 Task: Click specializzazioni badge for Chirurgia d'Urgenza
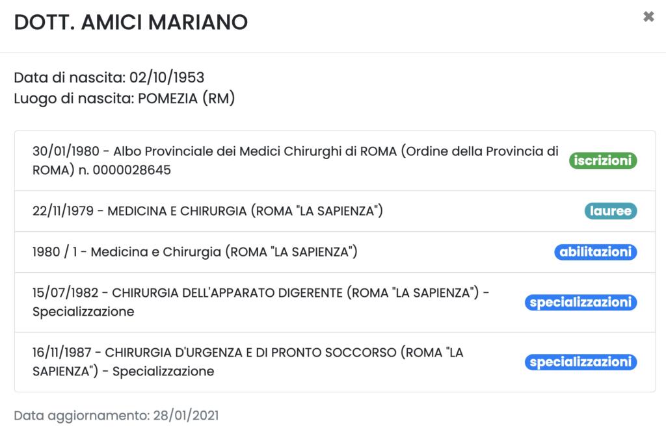581,362
